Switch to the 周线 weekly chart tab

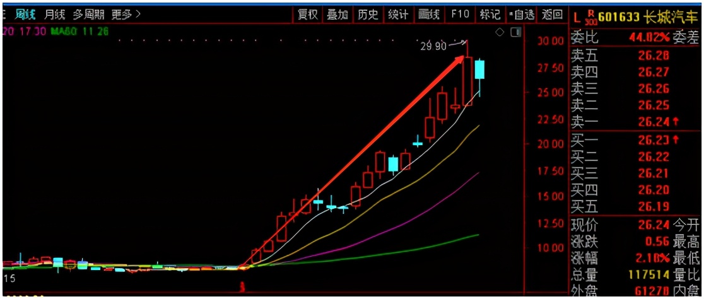coord(24,15)
